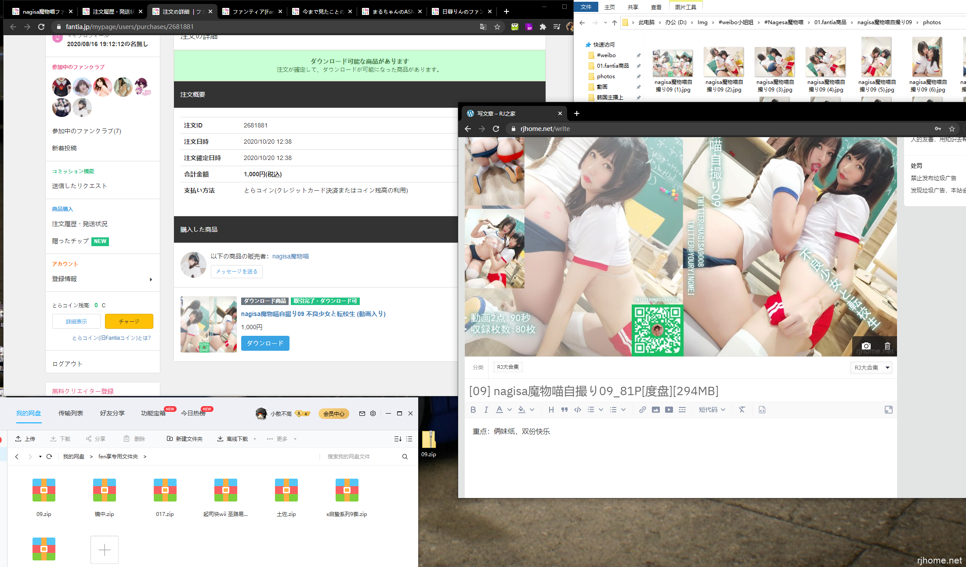
Task: Insert a video into the post
Action: (669, 409)
